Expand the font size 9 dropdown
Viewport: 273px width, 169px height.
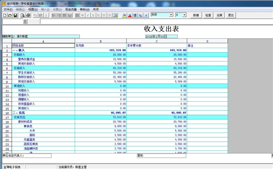184,15
